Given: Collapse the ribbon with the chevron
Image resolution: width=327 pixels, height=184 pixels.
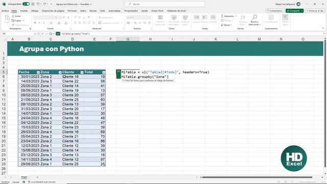Looking at the screenshot, I should click(x=323, y=28).
